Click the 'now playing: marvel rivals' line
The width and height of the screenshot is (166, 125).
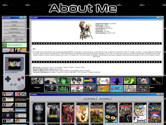tap(105, 33)
